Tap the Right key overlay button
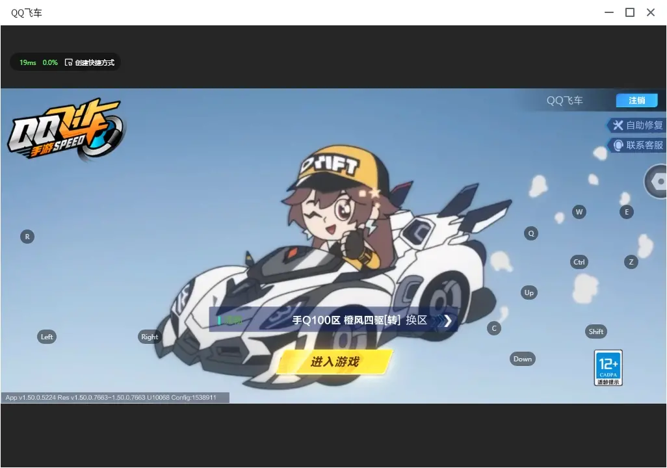The height and width of the screenshot is (468, 667). [150, 337]
